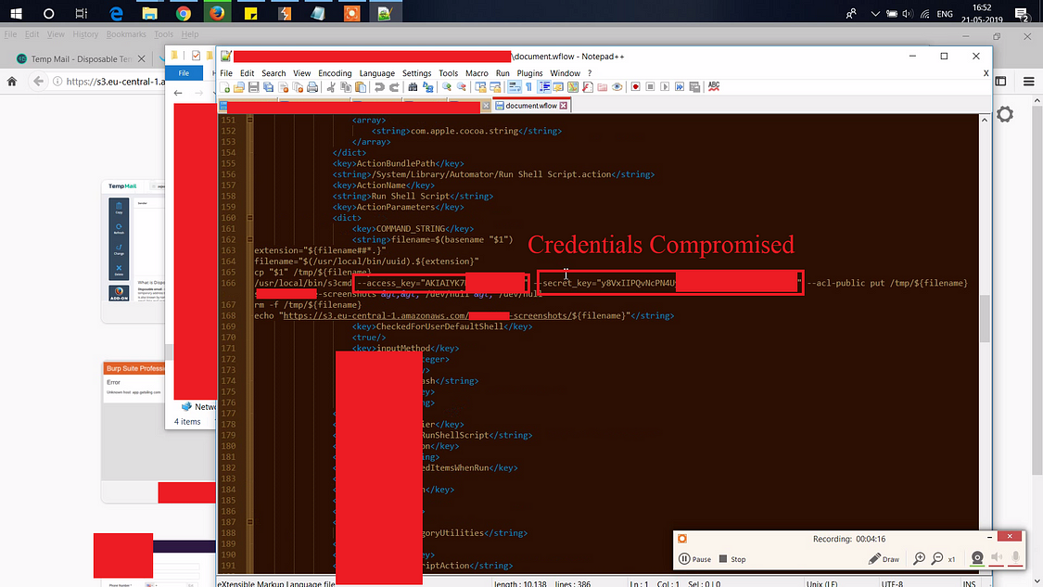Screen dimensions: 1043x587
Task: Click recorder zoom out magnifier
Action: pyautogui.click(x=937, y=559)
